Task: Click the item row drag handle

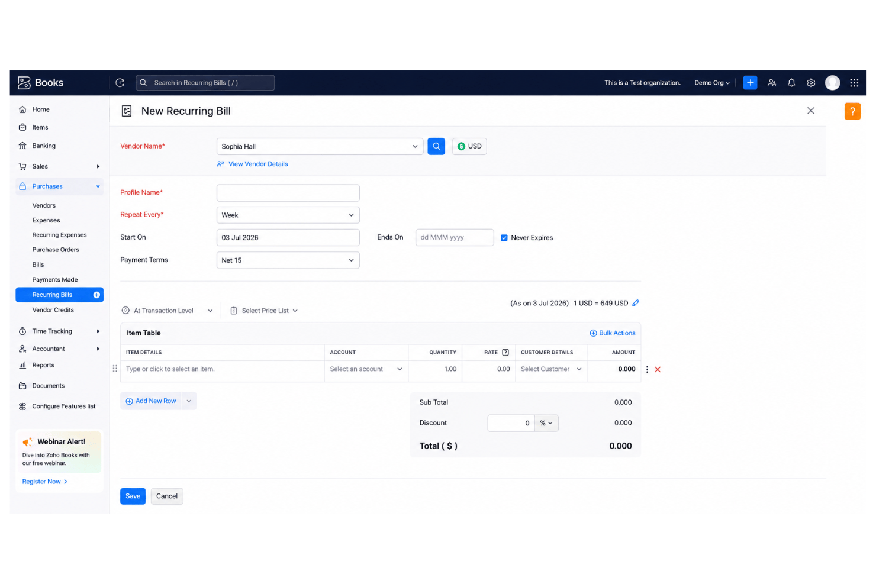Action: (115, 369)
